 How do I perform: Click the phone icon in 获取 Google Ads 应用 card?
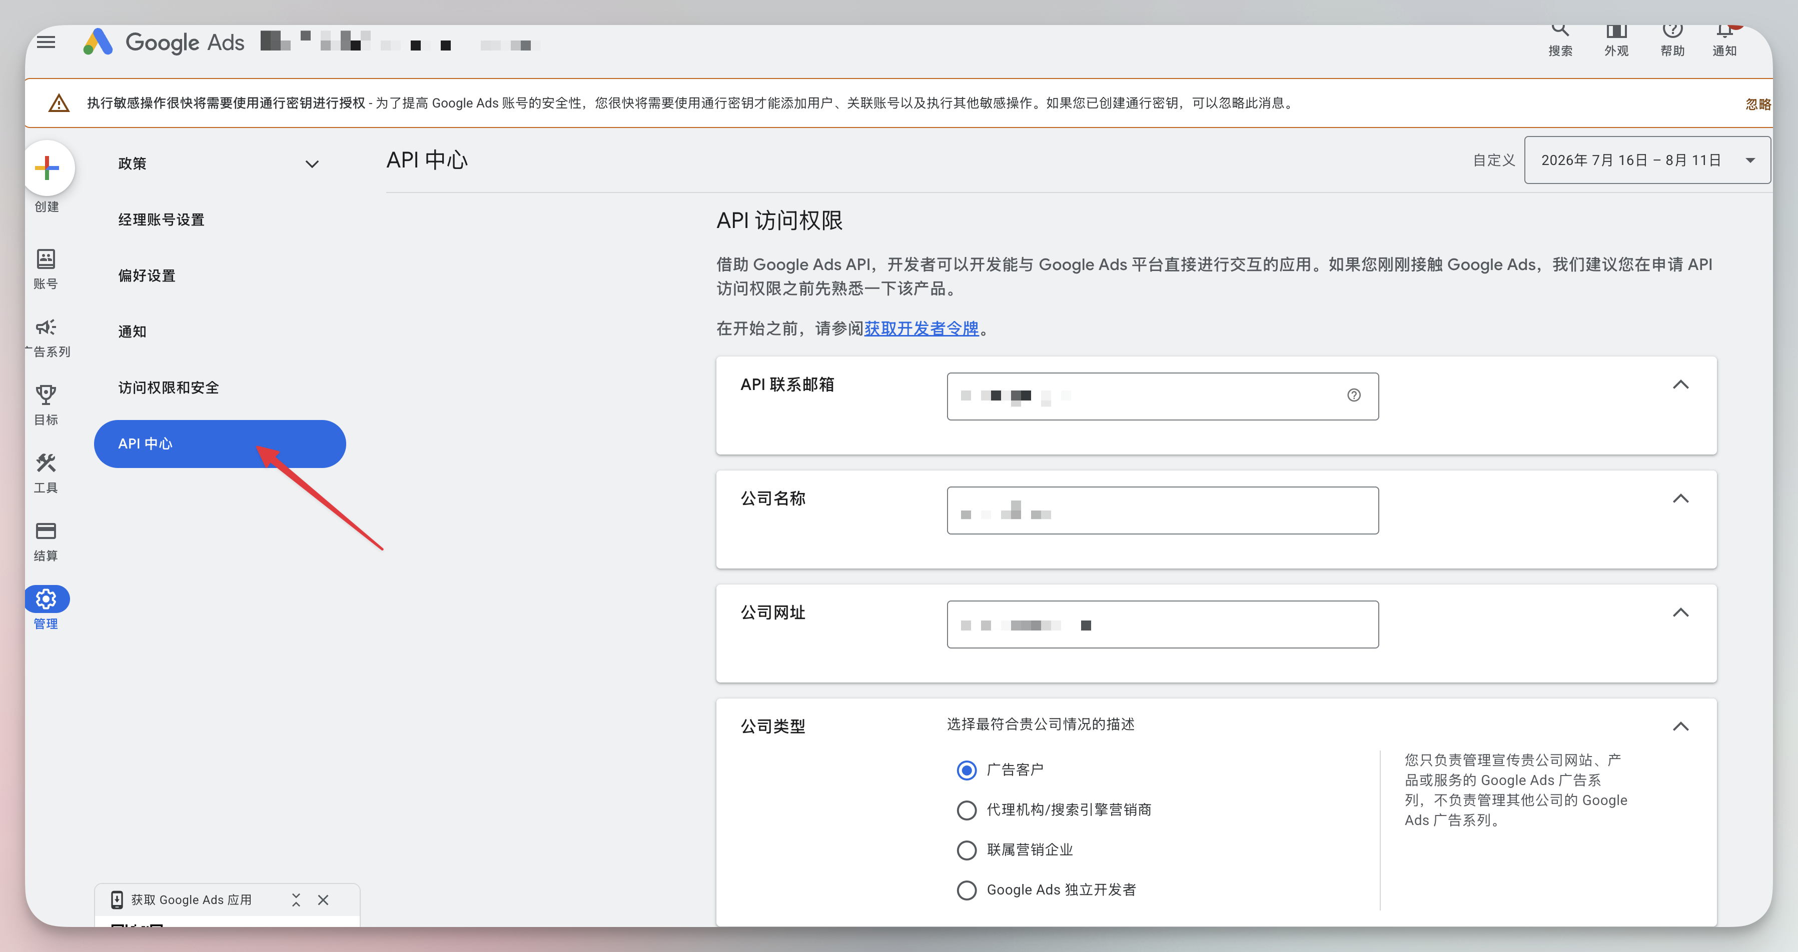coord(117,899)
